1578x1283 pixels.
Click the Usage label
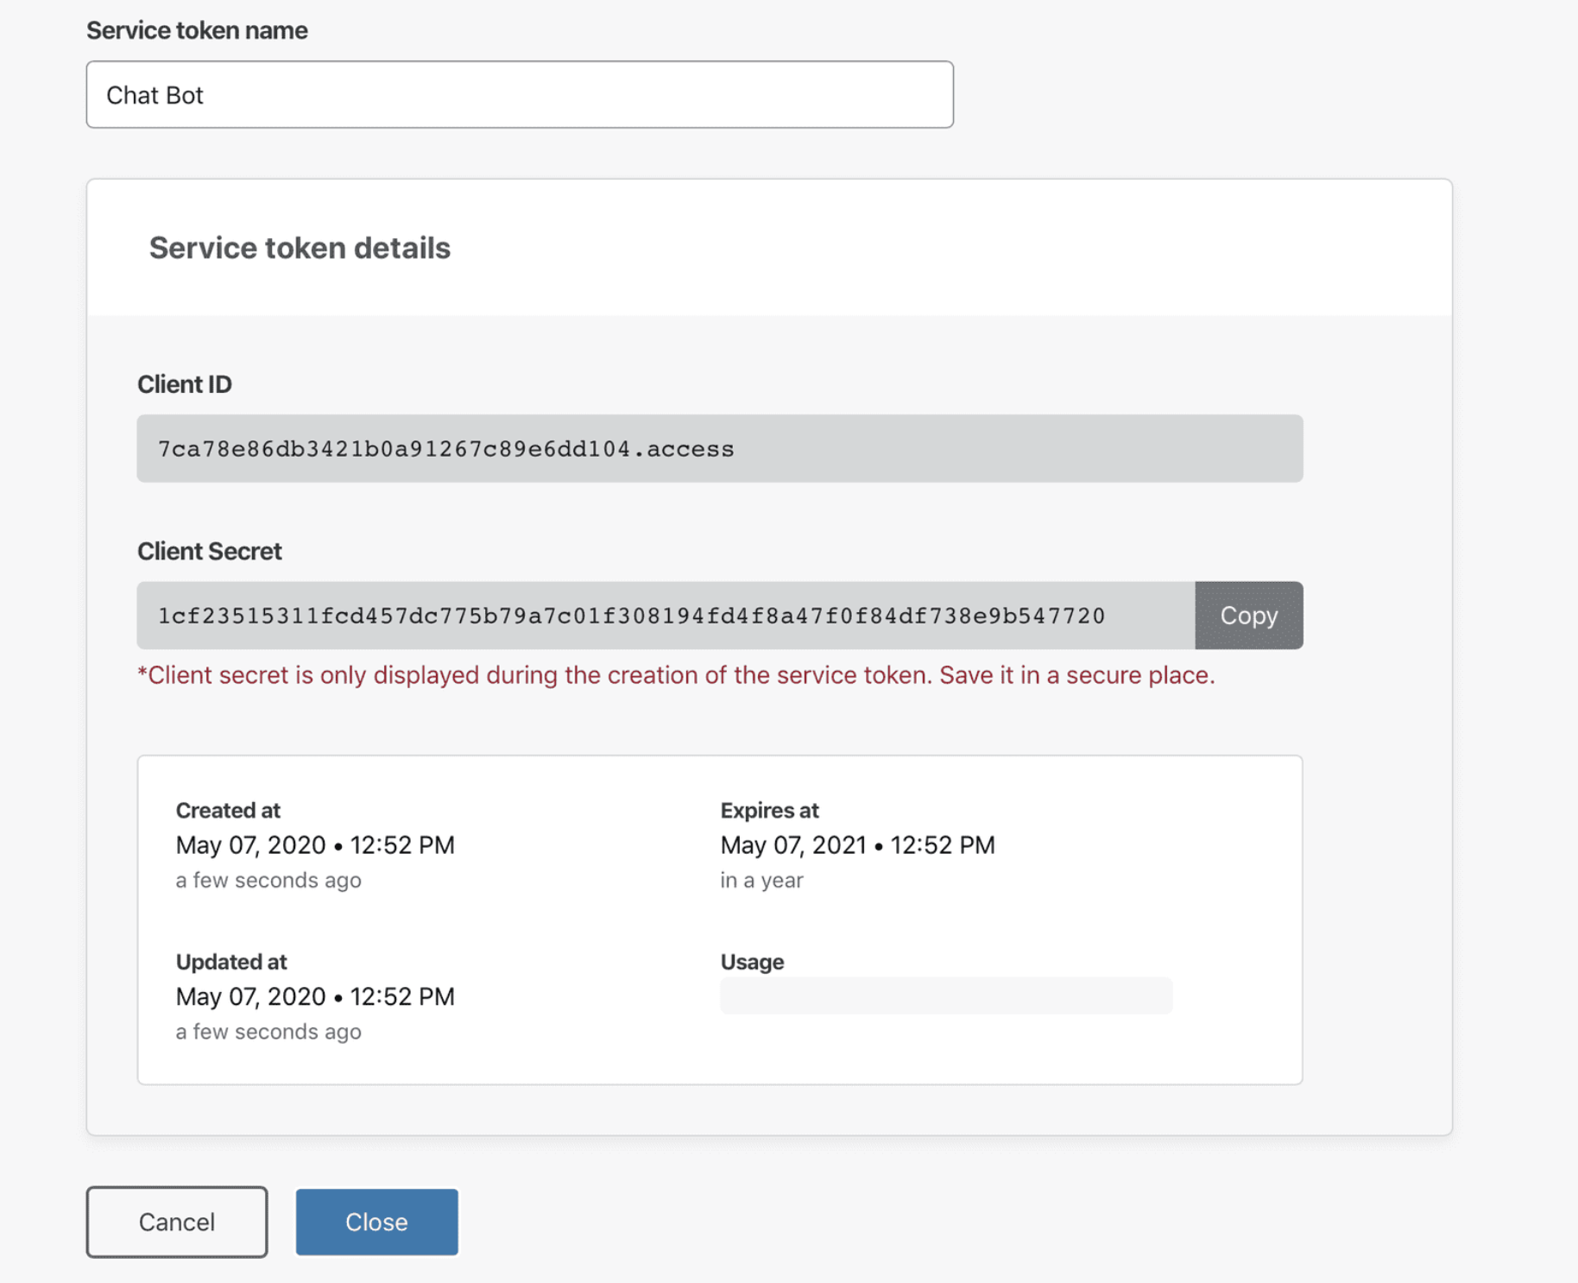751,961
